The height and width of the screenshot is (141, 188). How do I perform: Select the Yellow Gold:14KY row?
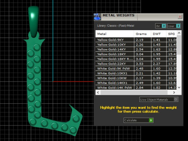[x=136, y=49]
